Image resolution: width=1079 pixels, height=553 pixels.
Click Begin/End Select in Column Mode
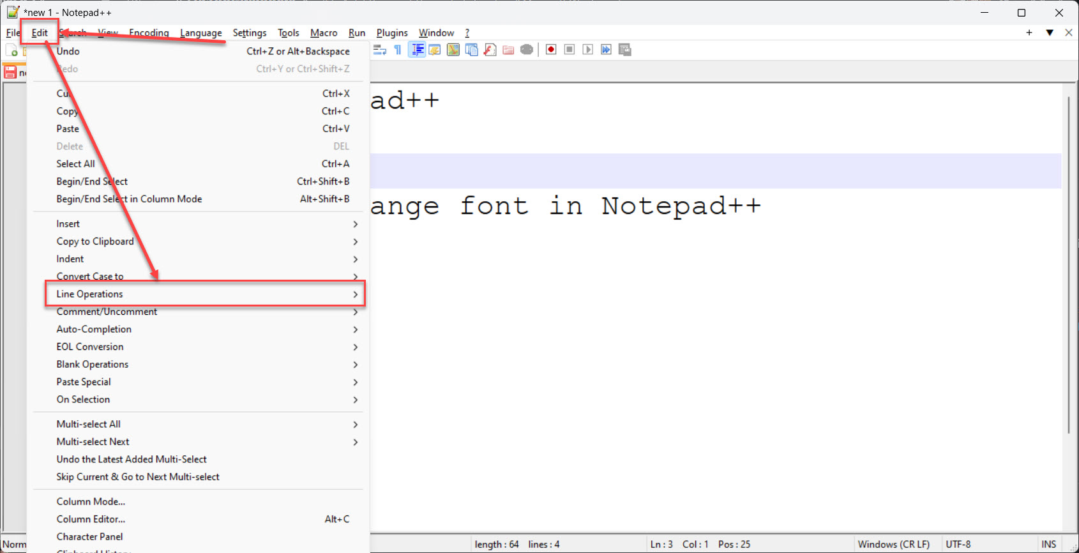(x=199, y=199)
